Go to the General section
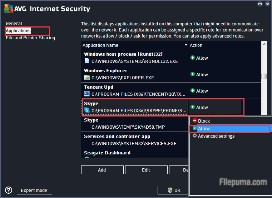This screenshot has height=198, width=272. 14,24
